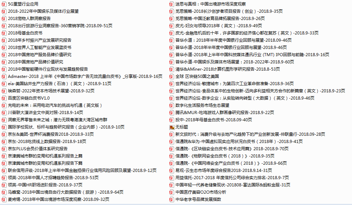This screenshot has height=205, width=352.
Task: Select 2018中国智能硬件行业现状与发展趋势报告
Action: 48,69
